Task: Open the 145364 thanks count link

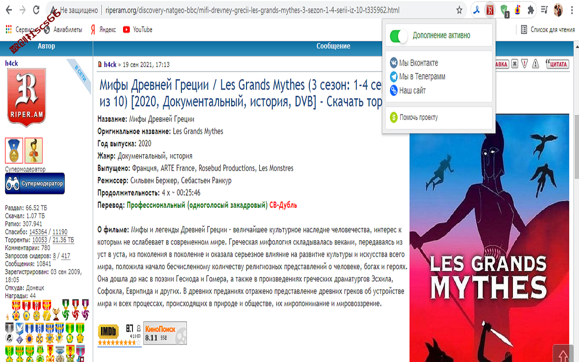Action: [38, 232]
